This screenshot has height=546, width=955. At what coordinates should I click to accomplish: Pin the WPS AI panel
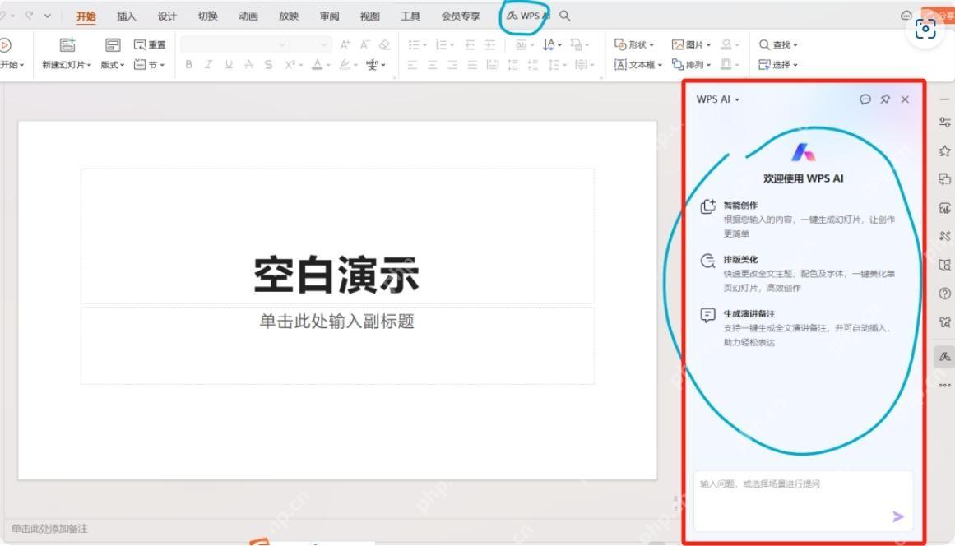[x=885, y=99]
